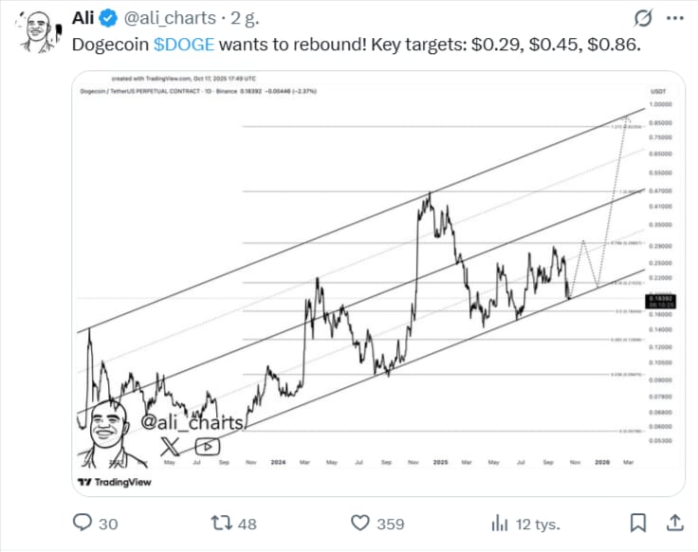Click the TradingView logo on the chart
Viewport: 698px width, 552px height.
click(x=115, y=482)
